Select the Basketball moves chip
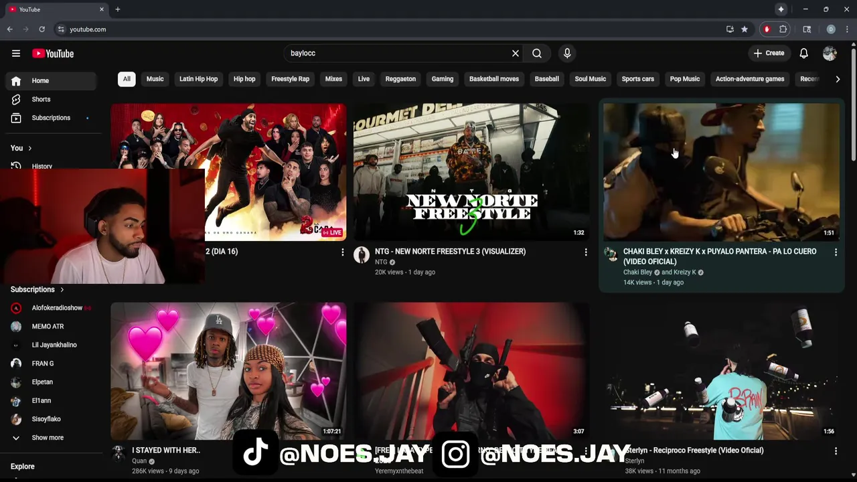The image size is (857, 482). (x=494, y=79)
